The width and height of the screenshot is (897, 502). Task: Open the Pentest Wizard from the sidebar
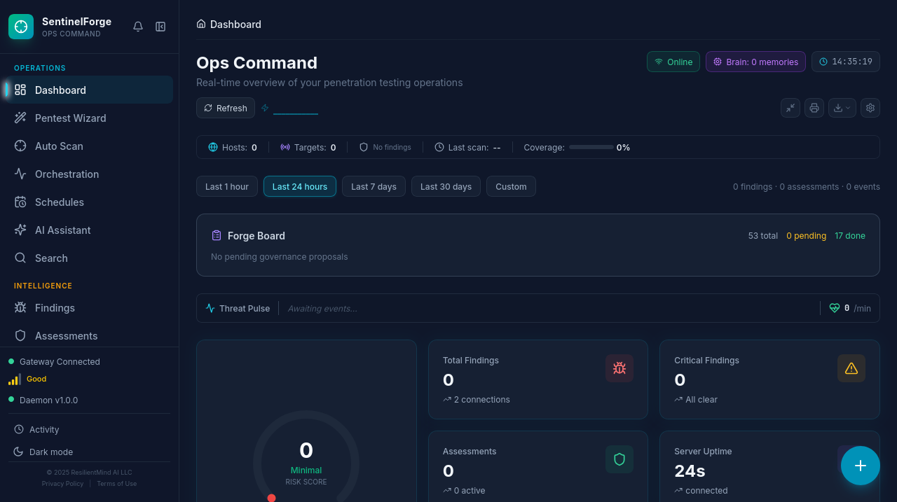[70, 118]
